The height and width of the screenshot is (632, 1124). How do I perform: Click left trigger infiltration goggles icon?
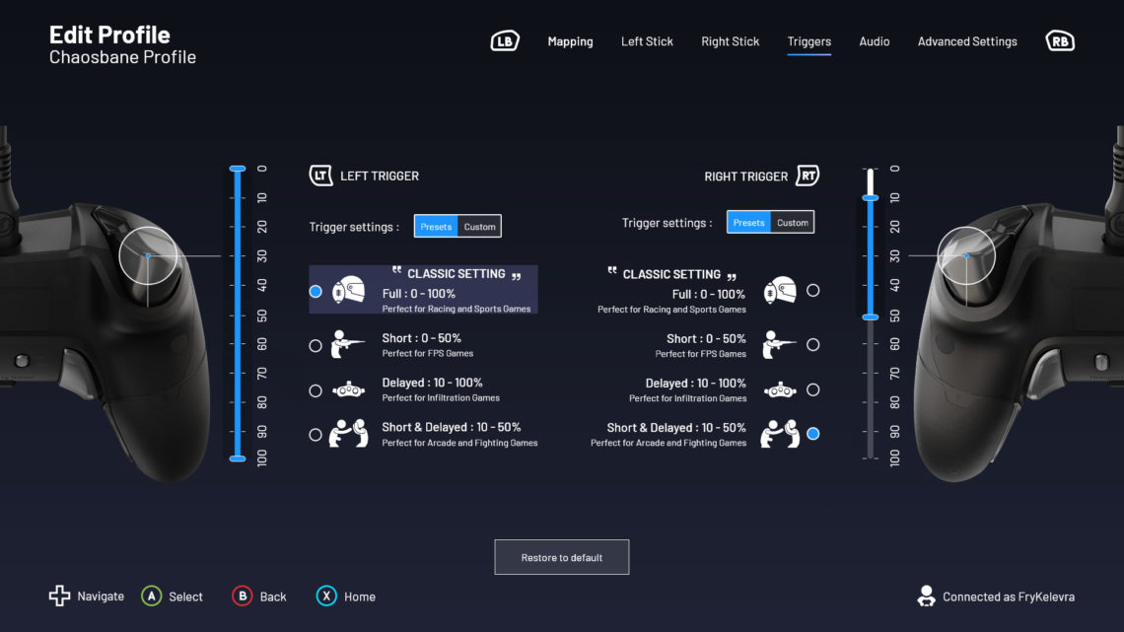click(348, 389)
